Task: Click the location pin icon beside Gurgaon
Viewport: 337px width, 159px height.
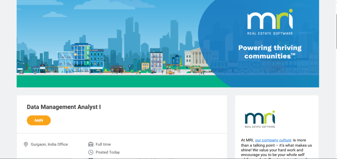Action: 26,145
